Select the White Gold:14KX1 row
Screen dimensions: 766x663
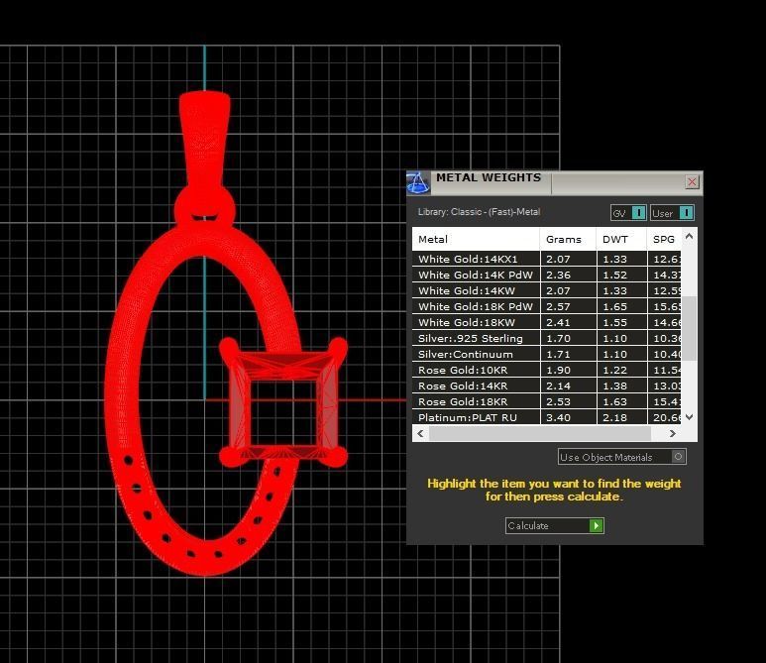[x=547, y=259]
